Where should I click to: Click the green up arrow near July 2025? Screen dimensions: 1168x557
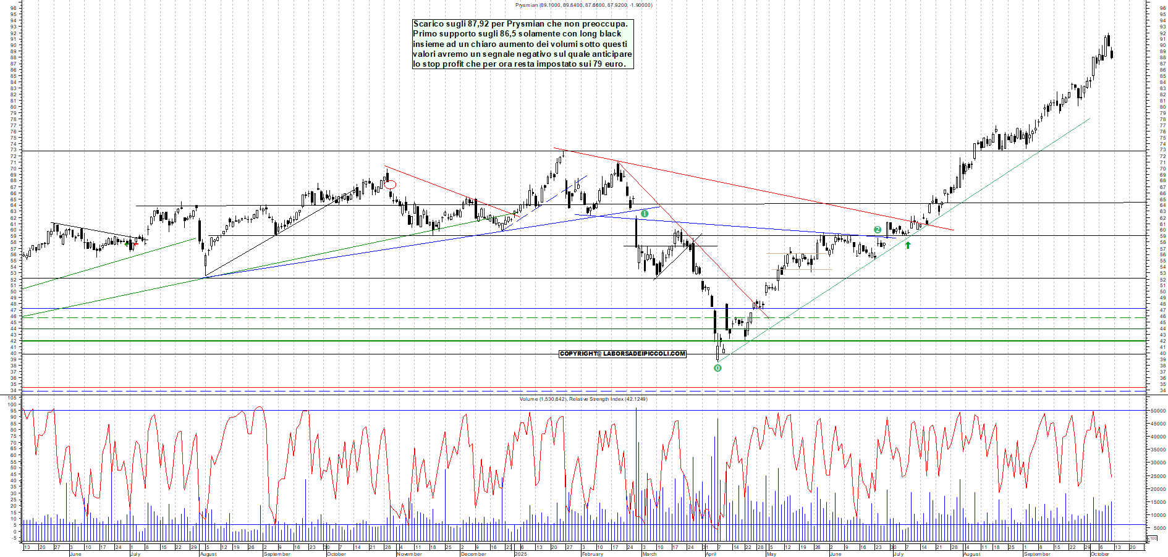coord(908,245)
